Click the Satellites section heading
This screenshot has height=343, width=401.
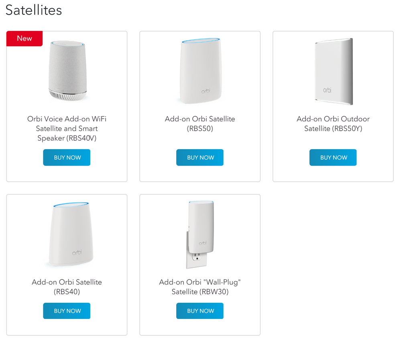pos(34,10)
